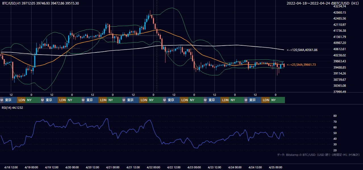
Task: Click the 42860.15 price axis label
Action: click(340, 12)
